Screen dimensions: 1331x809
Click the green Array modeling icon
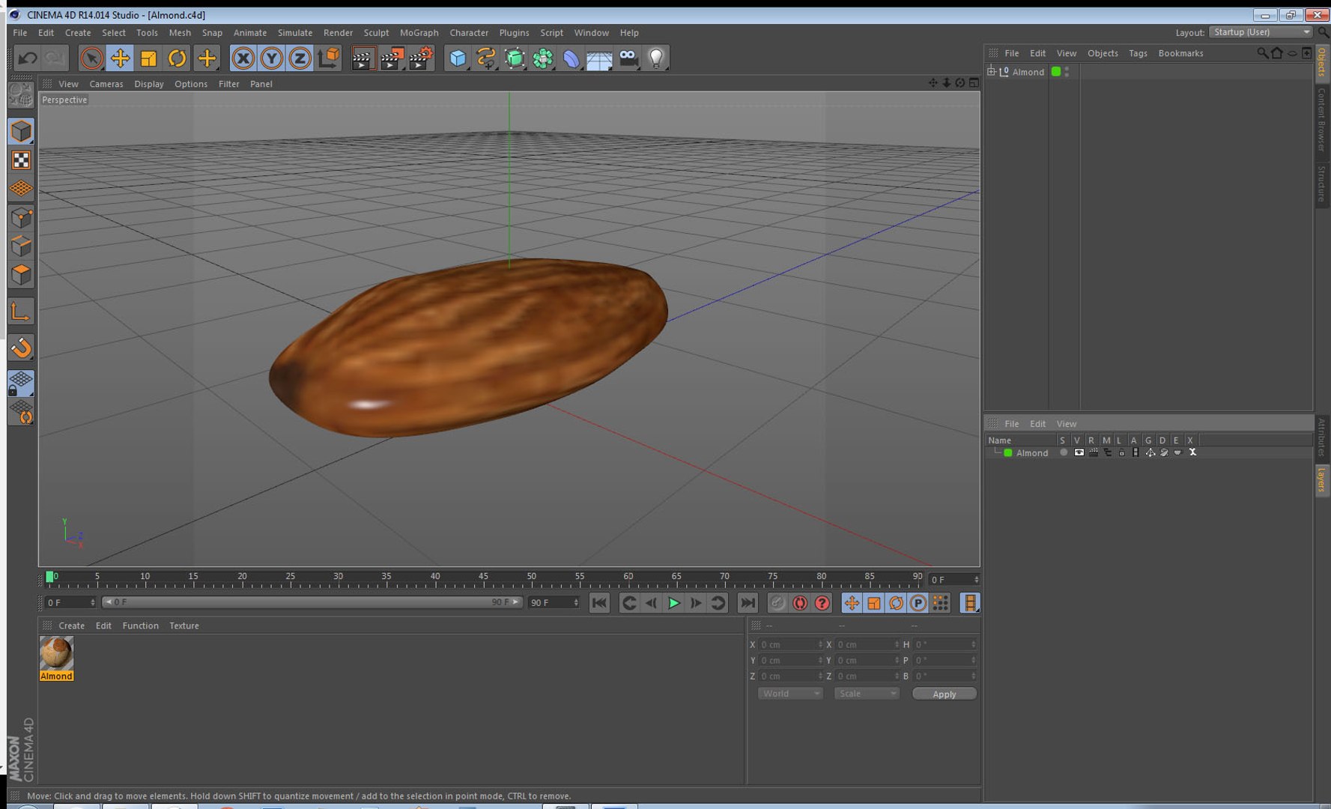click(x=542, y=58)
